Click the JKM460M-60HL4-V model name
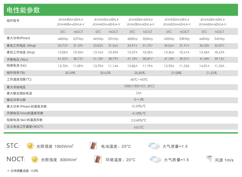The image size is (242, 177). (212, 24)
